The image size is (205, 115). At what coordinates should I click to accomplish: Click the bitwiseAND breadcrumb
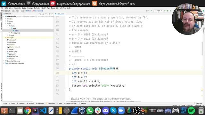pyautogui.click(x=38, y=11)
